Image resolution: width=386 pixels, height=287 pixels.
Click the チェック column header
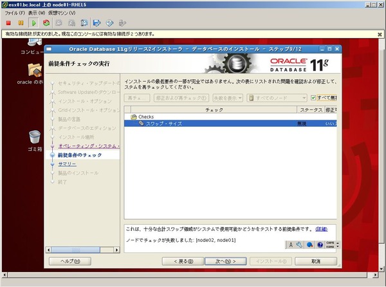point(214,110)
